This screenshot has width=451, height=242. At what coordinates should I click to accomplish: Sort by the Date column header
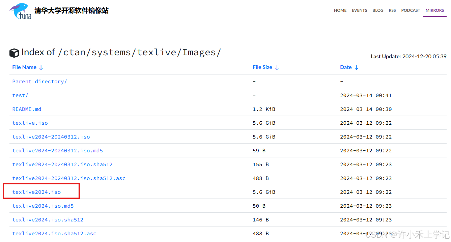[346, 67]
